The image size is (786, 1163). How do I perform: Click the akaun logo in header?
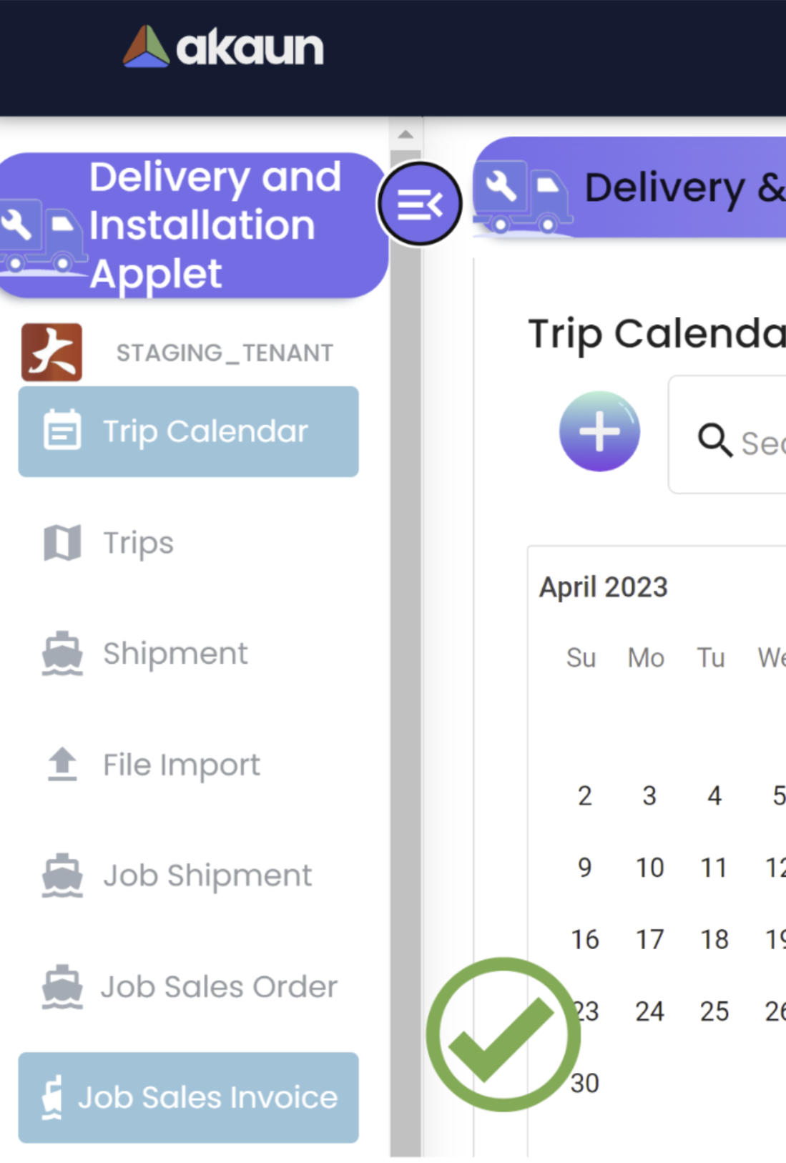223,47
